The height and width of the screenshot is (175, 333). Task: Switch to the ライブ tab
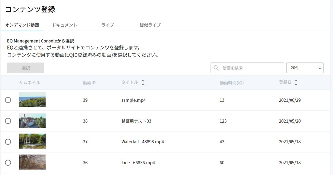108,25
